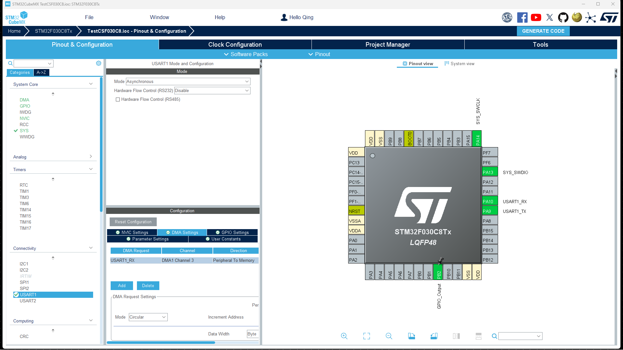
Task: Switch to the Clock Configuration tab
Action: 235,45
